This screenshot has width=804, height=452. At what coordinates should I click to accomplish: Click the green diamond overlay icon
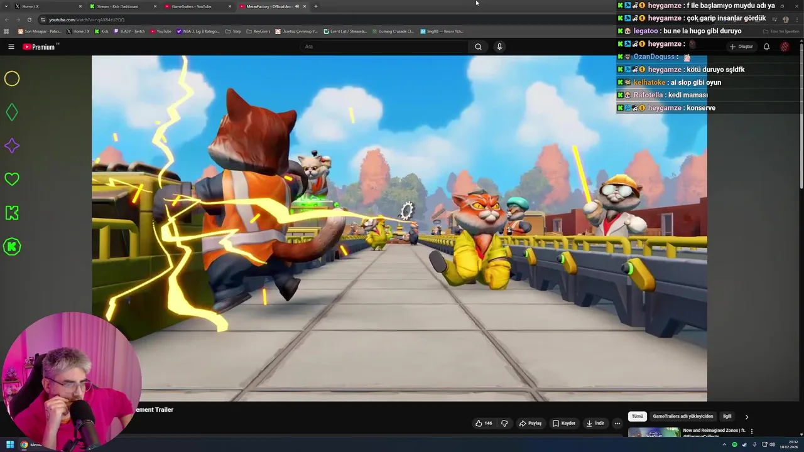pos(12,112)
